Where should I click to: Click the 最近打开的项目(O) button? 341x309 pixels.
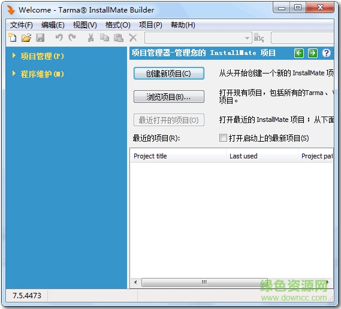tap(169, 120)
